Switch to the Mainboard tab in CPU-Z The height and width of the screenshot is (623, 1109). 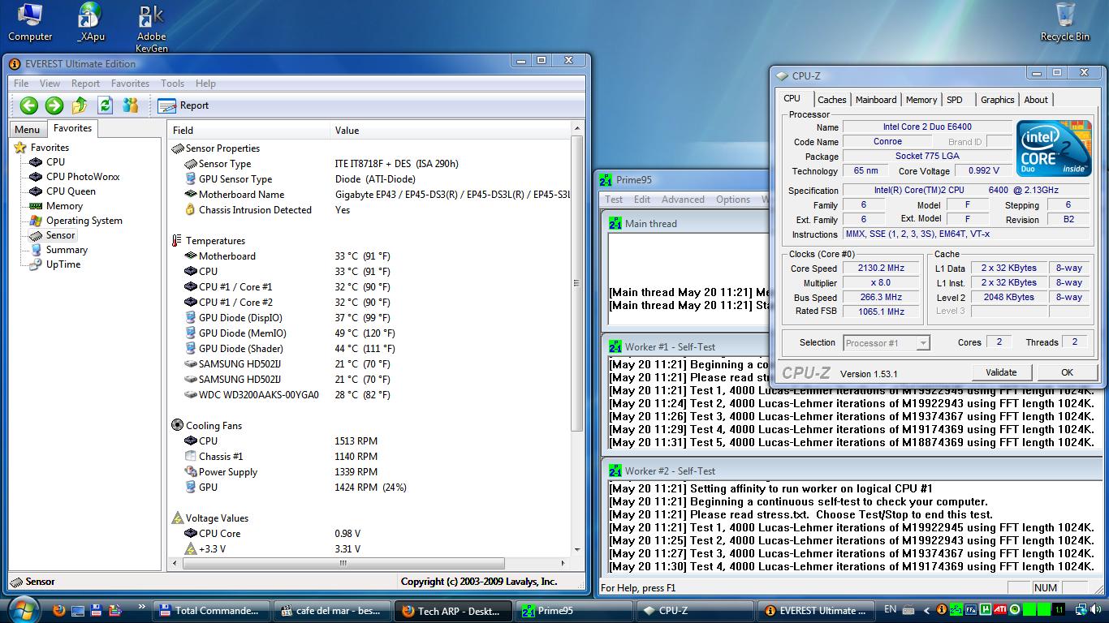[x=876, y=100]
